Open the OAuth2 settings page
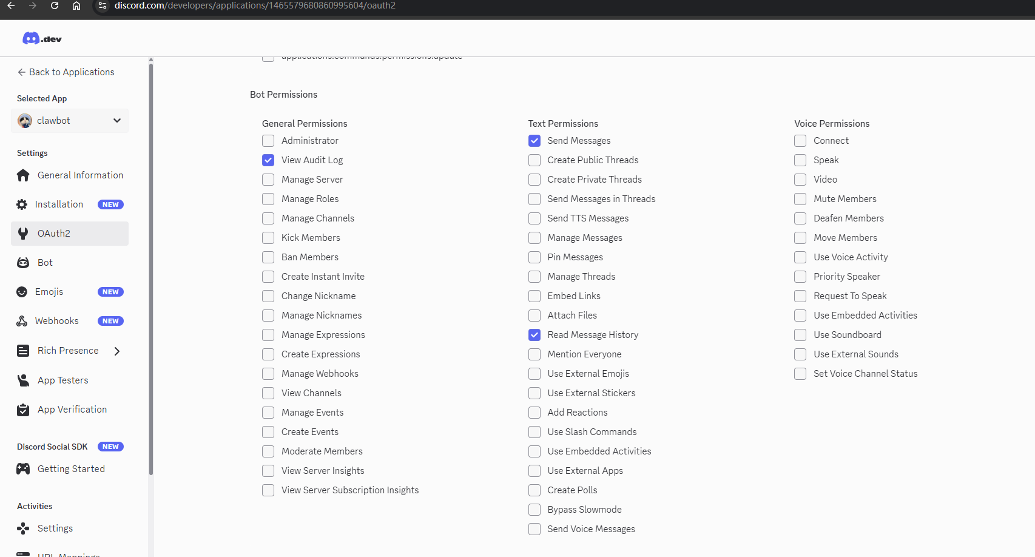 point(54,234)
